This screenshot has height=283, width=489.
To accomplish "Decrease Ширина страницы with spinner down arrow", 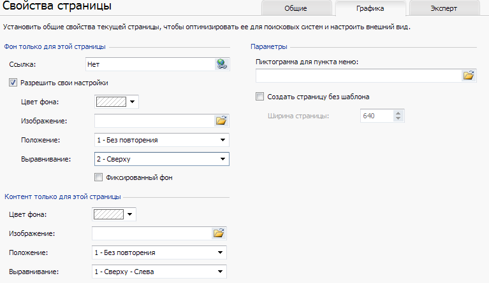I will (x=398, y=118).
